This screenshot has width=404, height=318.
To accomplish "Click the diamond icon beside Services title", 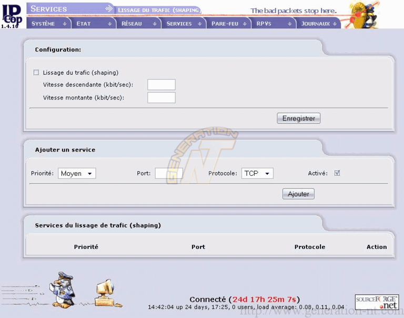I will 109,9.
